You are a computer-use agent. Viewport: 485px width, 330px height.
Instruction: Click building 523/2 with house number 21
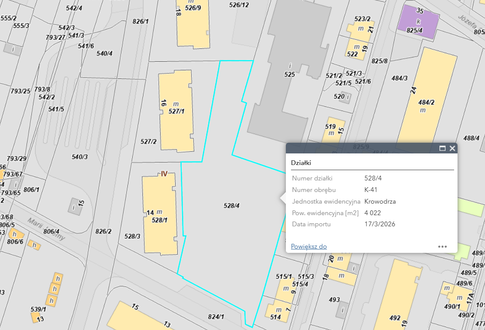[361, 29]
